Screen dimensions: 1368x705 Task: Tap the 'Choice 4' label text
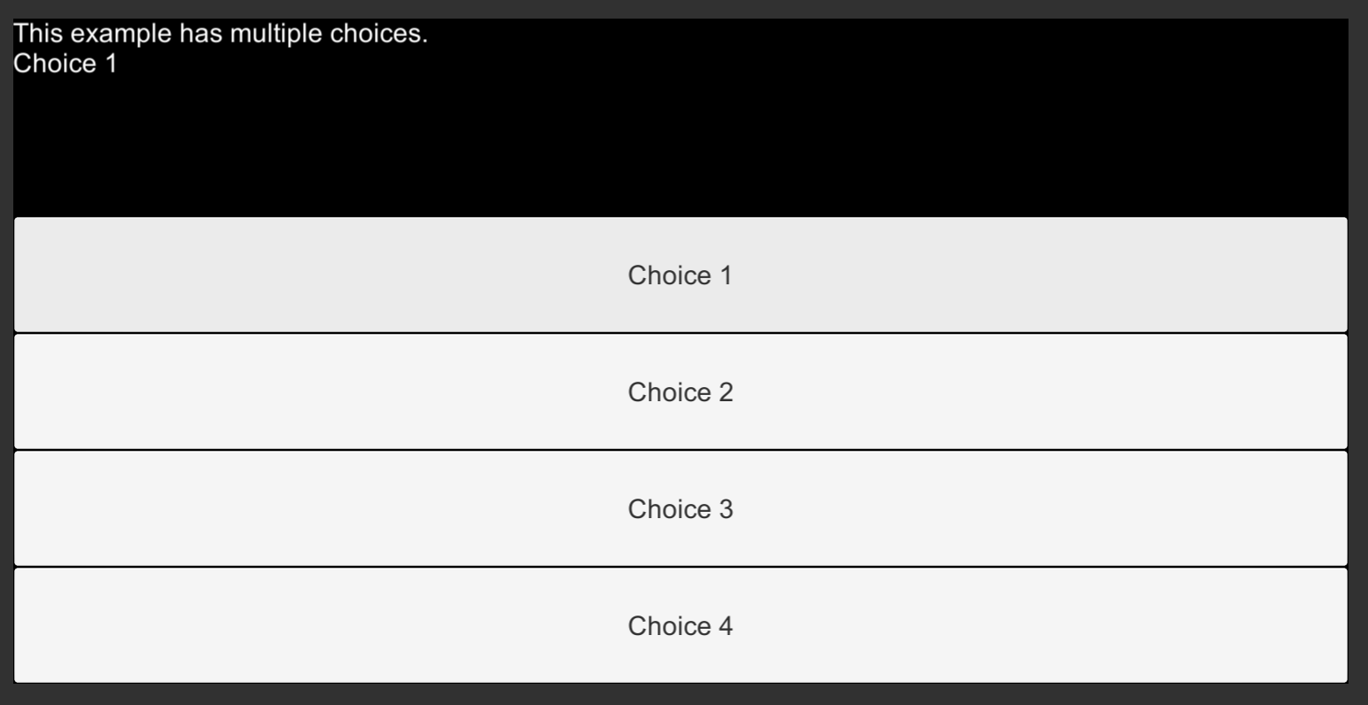680,626
